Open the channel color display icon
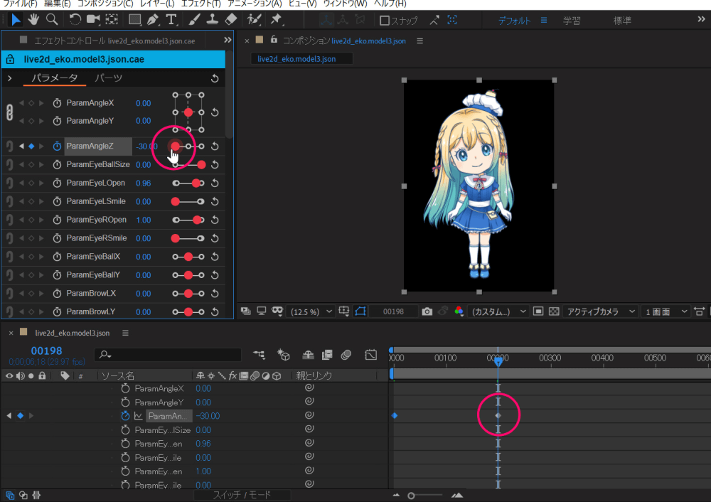 [459, 311]
